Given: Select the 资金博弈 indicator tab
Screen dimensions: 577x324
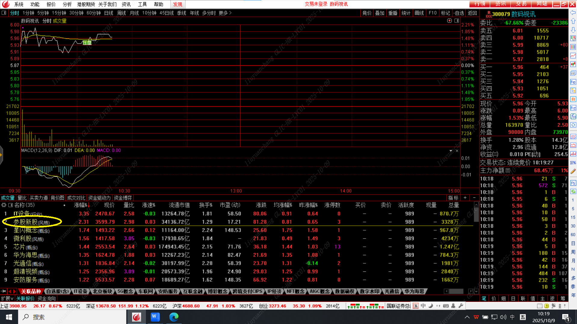Looking at the screenshot, I should click(123, 198).
